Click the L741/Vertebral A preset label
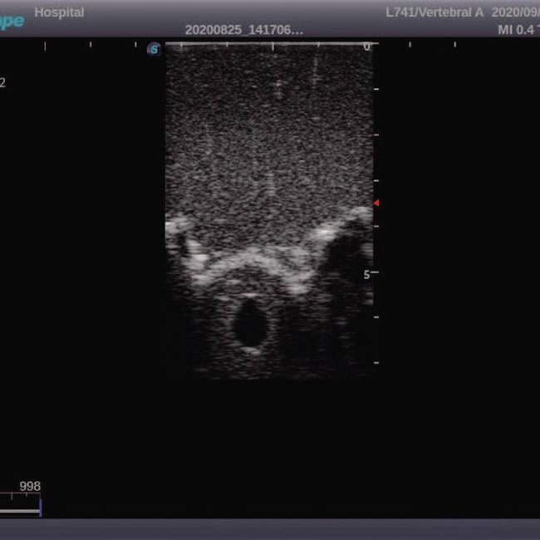Screen dimensions: 540x540 pos(434,13)
